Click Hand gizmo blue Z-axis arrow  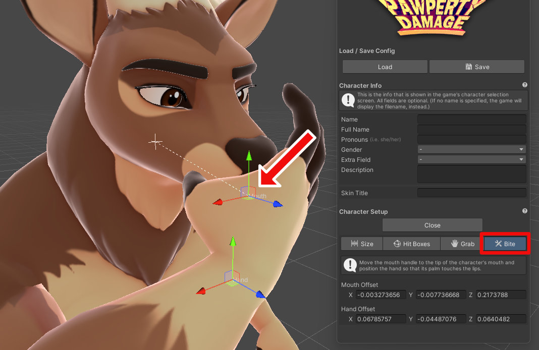click(x=261, y=295)
